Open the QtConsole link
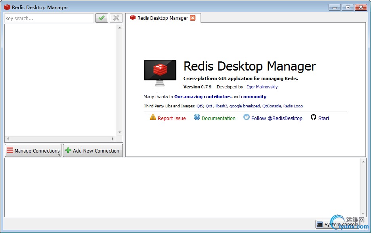371x233 pixels. coord(272,106)
